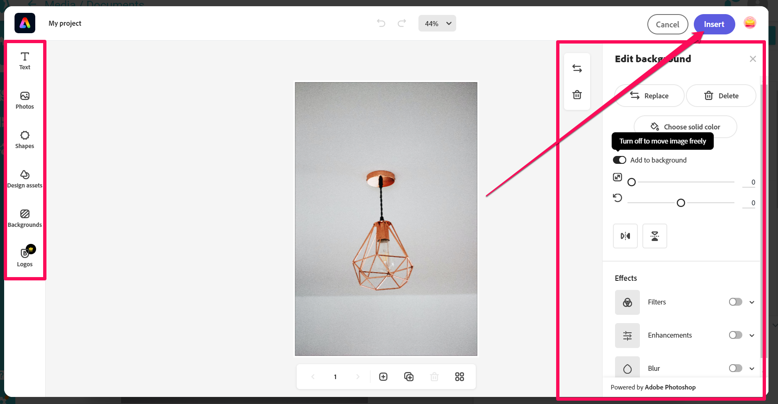Click the flip vertical icon
Image resolution: width=778 pixels, height=404 pixels.
(654, 236)
